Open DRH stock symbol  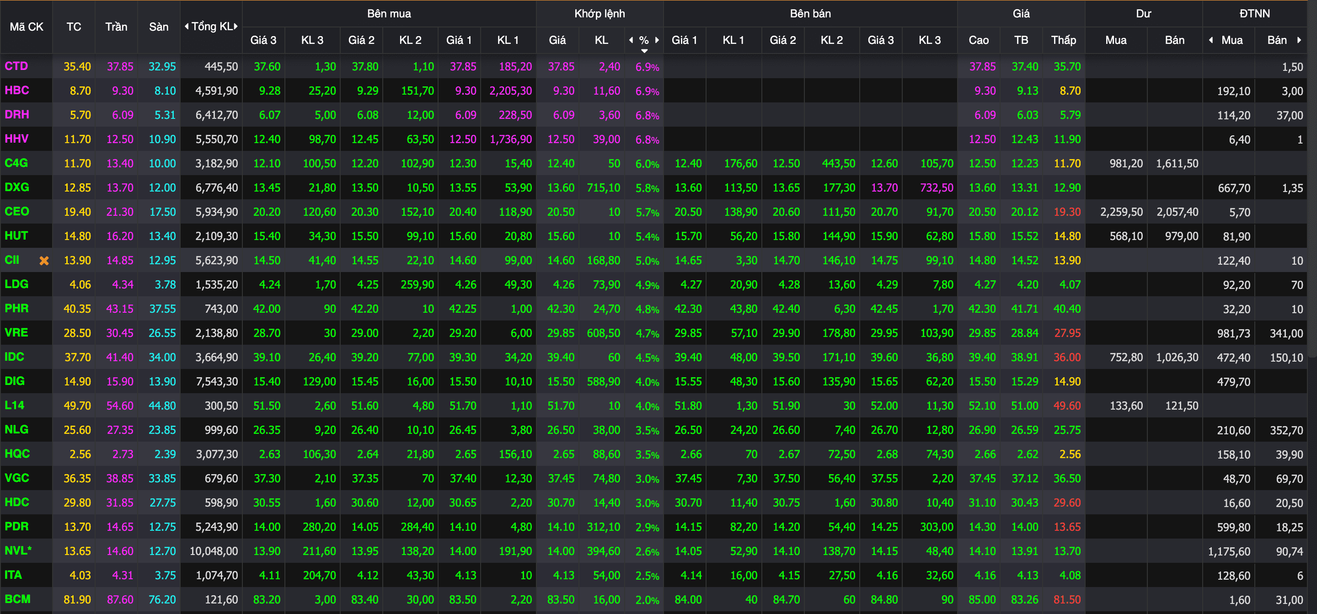(17, 114)
